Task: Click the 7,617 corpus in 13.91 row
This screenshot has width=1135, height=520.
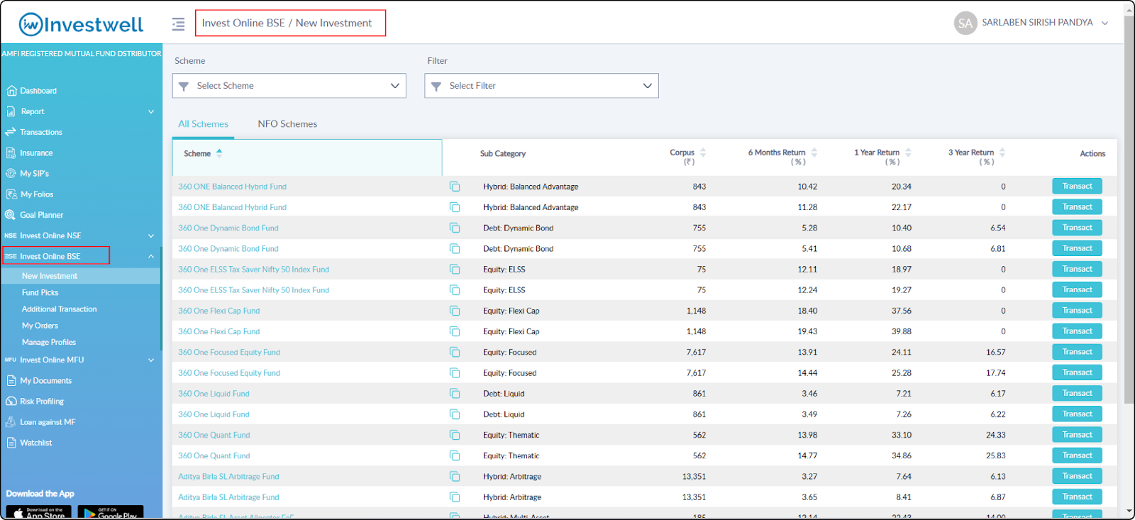Action: [x=696, y=352]
